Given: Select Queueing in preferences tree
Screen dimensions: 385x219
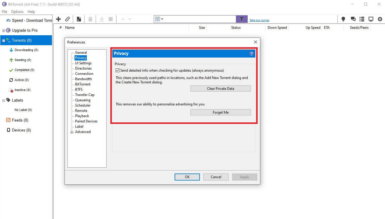Looking at the screenshot, I should tap(83, 100).
